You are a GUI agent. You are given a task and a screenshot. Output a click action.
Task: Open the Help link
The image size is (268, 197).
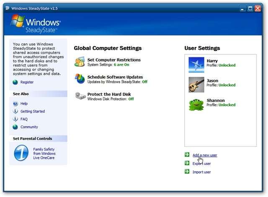[24, 104]
